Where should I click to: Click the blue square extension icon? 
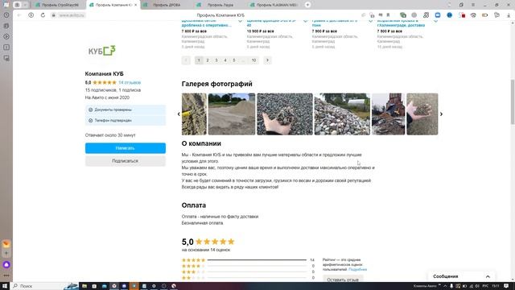[x=438, y=15]
